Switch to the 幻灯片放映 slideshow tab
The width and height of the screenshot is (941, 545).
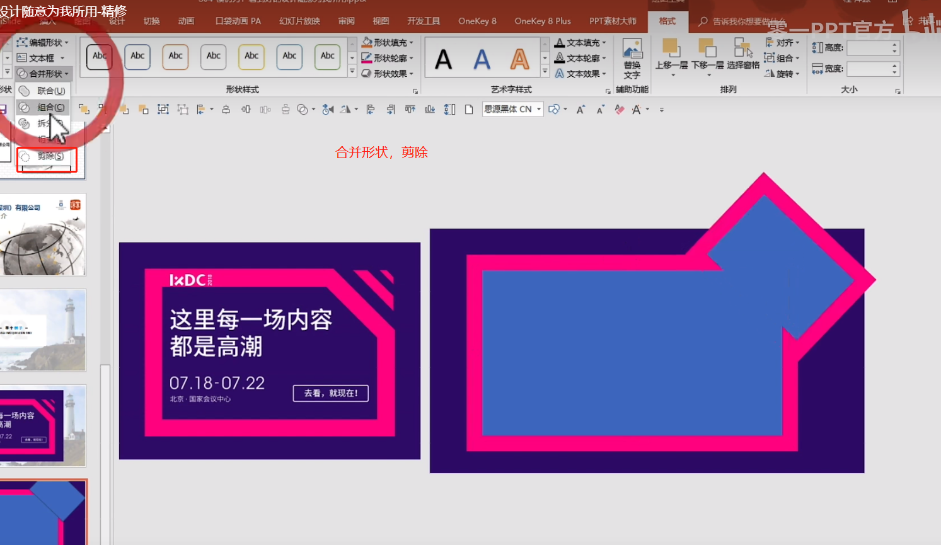pos(299,21)
